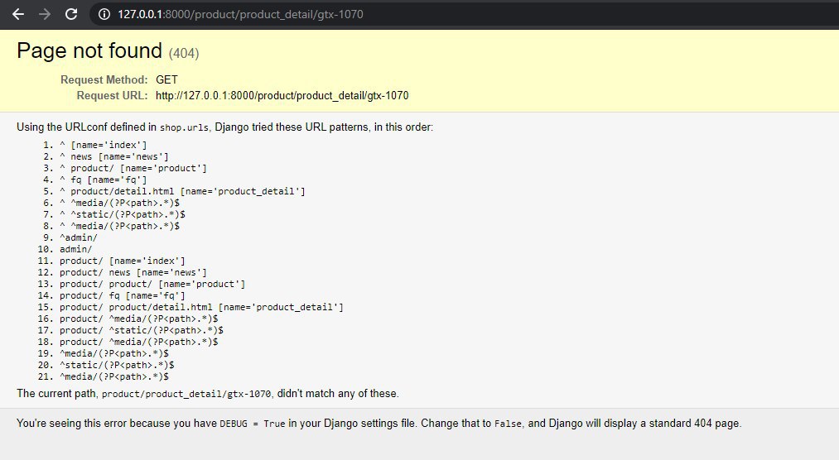839x460 pixels.
Task: Click URL pattern 1 named index
Action: click(x=104, y=145)
